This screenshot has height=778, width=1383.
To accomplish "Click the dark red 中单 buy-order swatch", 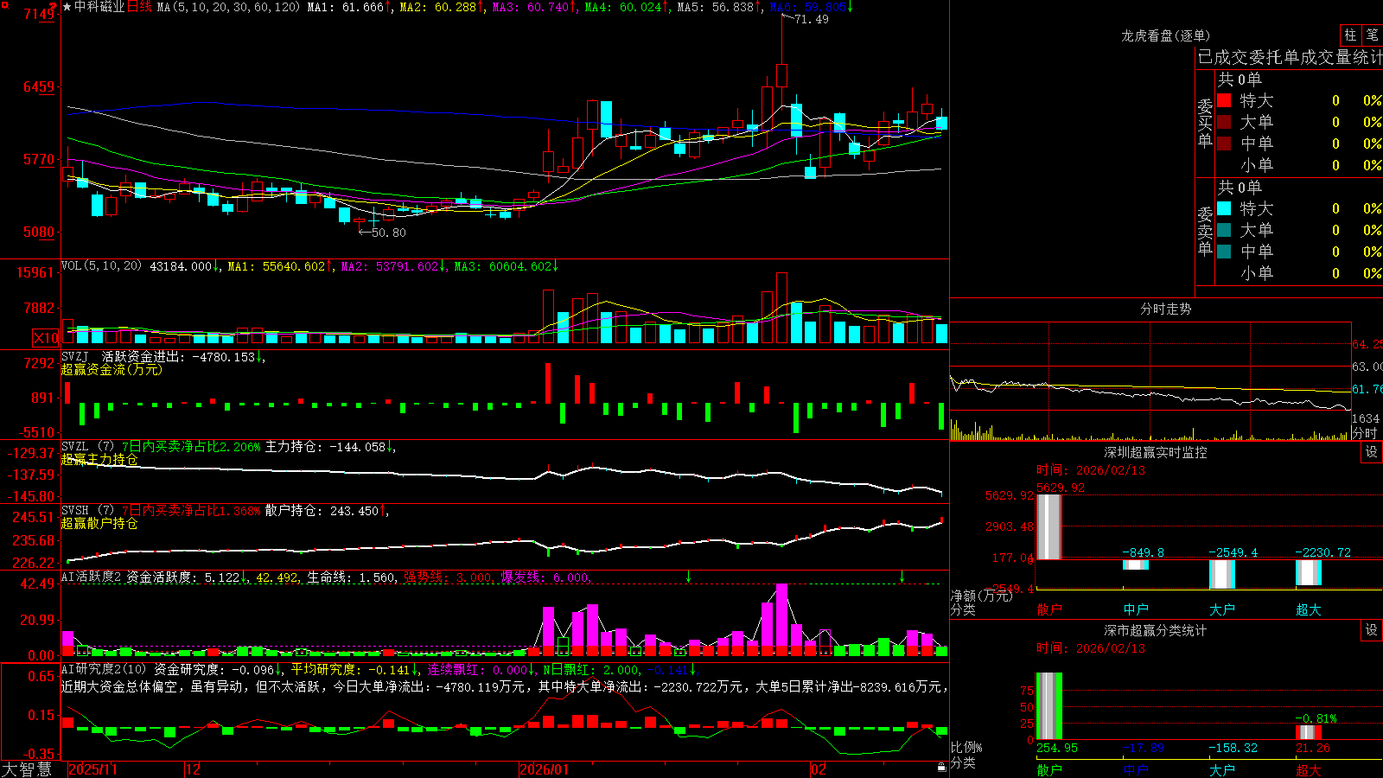I will (1224, 143).
